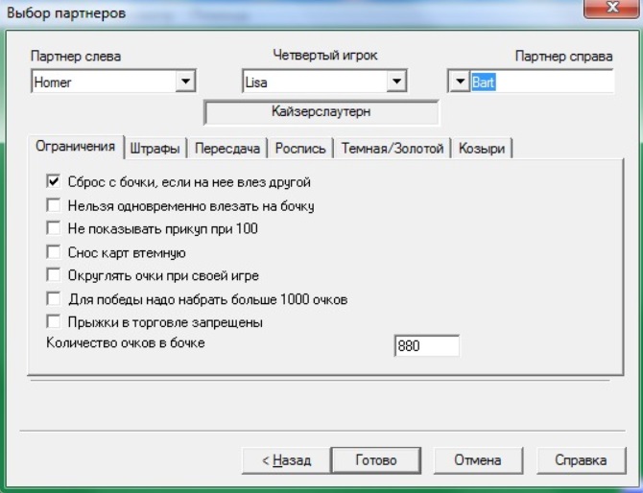Click the Отмена button

tap(477, 460)
